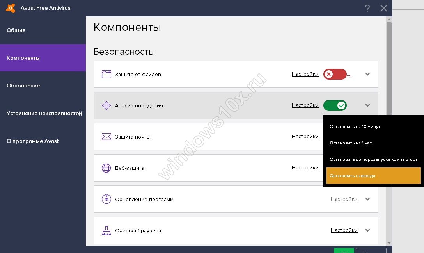Click the Обновление программ disc icon

coord(106,199)
